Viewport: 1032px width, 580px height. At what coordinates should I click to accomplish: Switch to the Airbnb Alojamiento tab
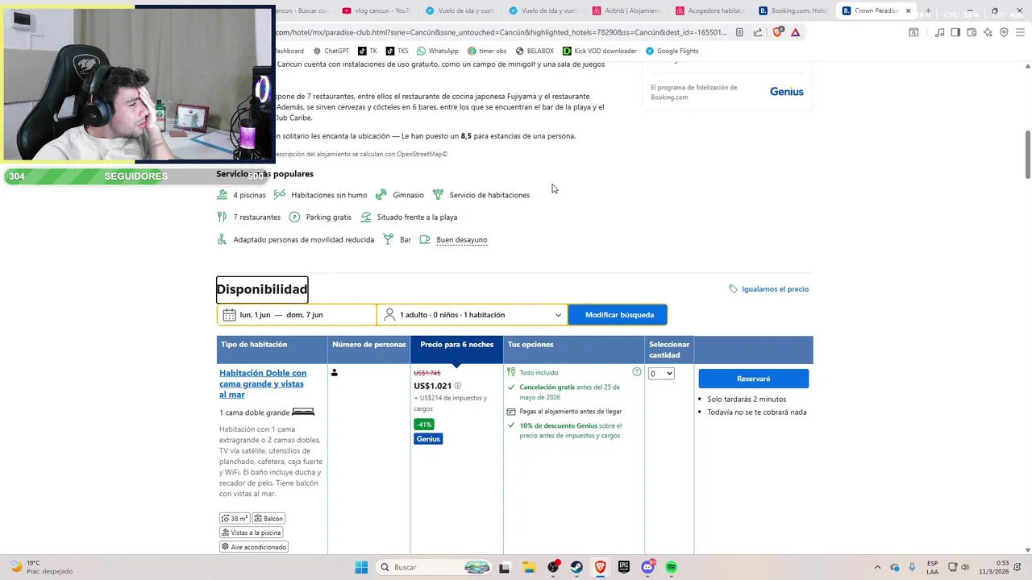(x=626, y=10)
